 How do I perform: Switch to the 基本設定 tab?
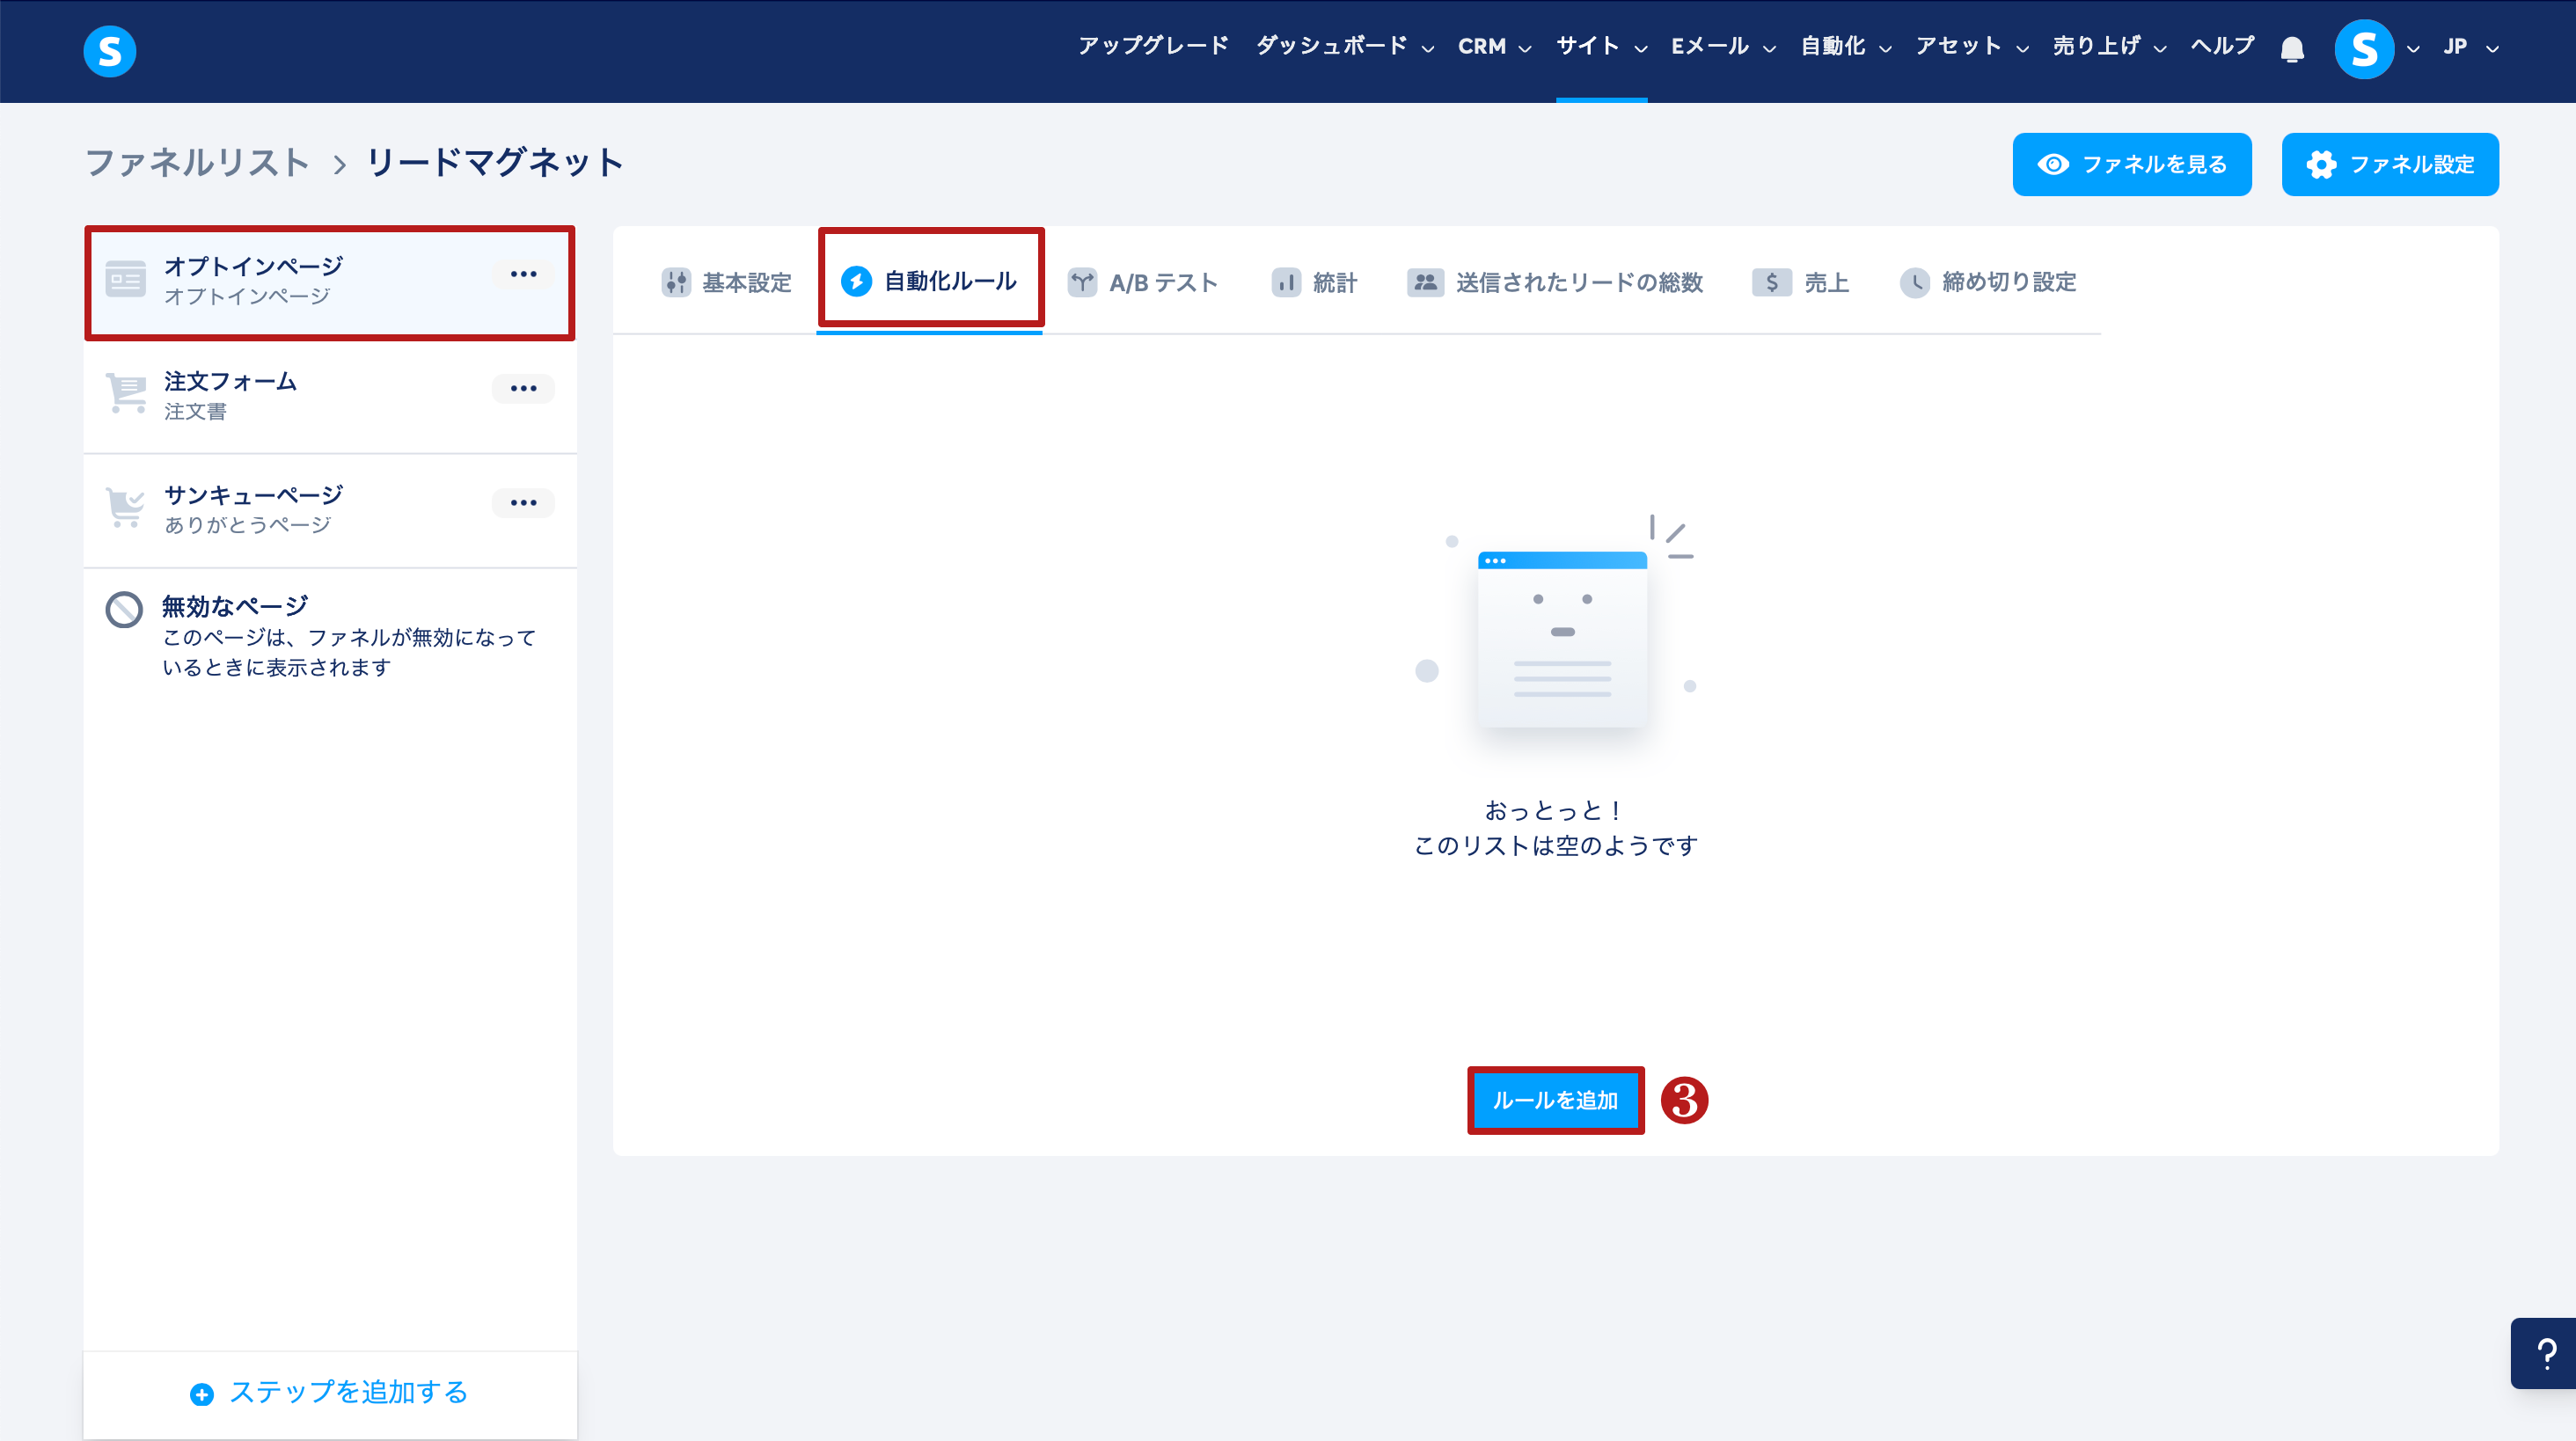727,283
